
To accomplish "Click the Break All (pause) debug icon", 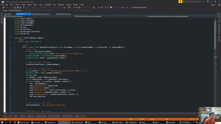I will click(x=74, y=8).
